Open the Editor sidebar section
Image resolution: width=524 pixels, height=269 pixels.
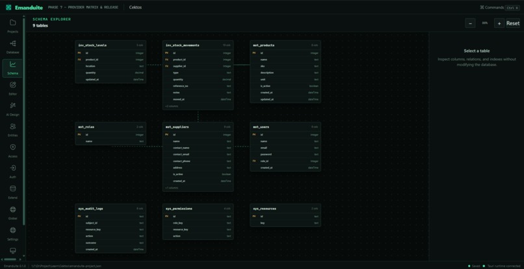coord(13,88)
